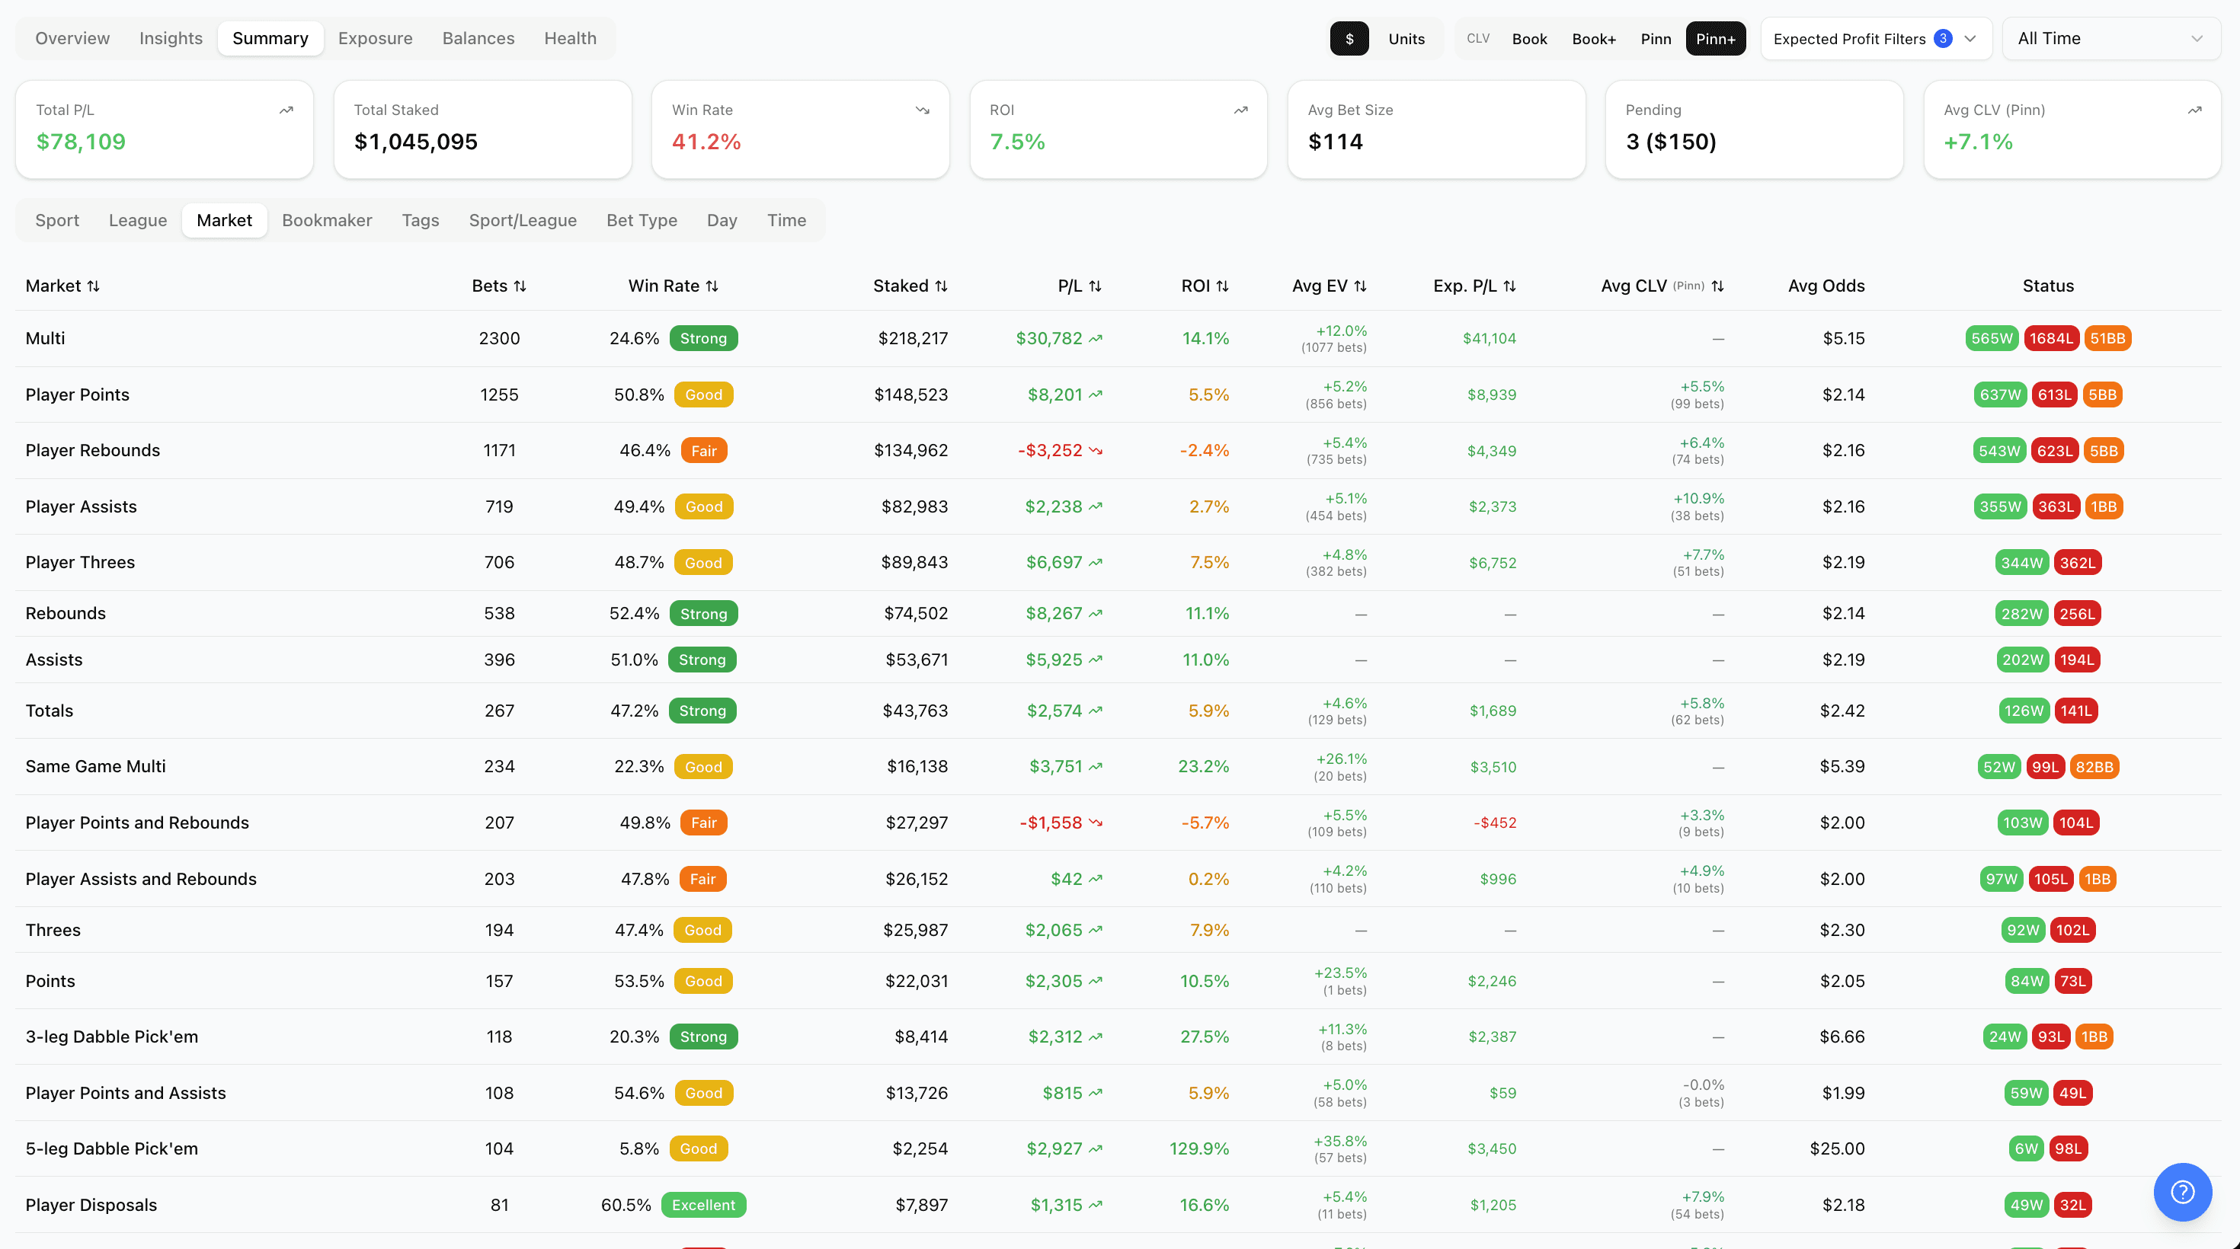The width and height of the screenshot is (2240, 1249).
Task: Switch display to Units
Action: [x=1406, y=39]
